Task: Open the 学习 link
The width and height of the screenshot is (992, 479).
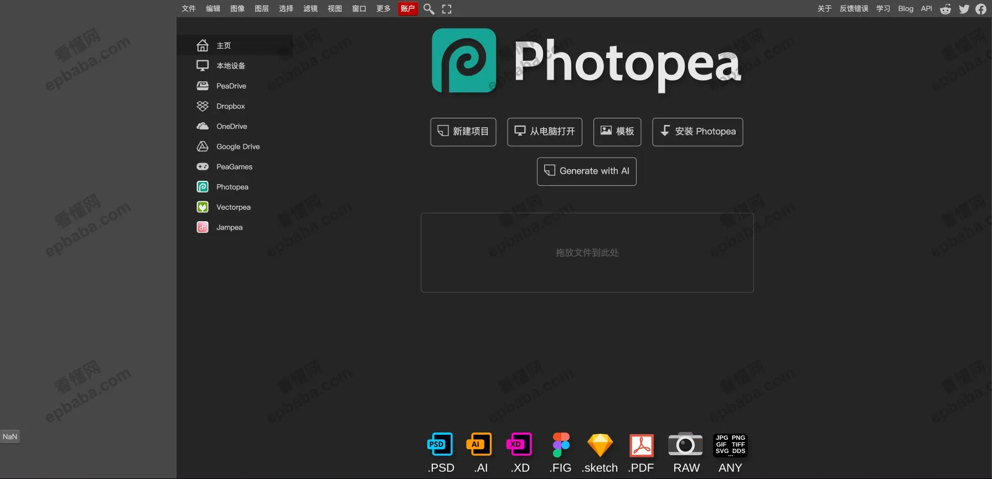Action: pyautogui.click(x=883, y=8)
